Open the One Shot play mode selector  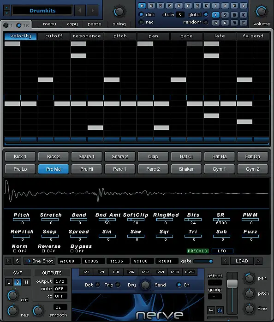39,261
